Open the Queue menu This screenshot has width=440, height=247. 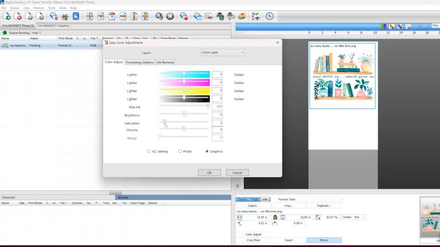tap(14, 8)
